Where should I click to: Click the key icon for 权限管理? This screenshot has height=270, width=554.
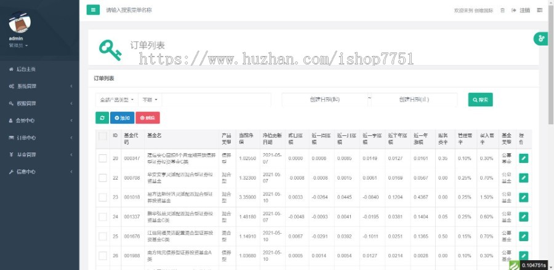click(11, 103)
